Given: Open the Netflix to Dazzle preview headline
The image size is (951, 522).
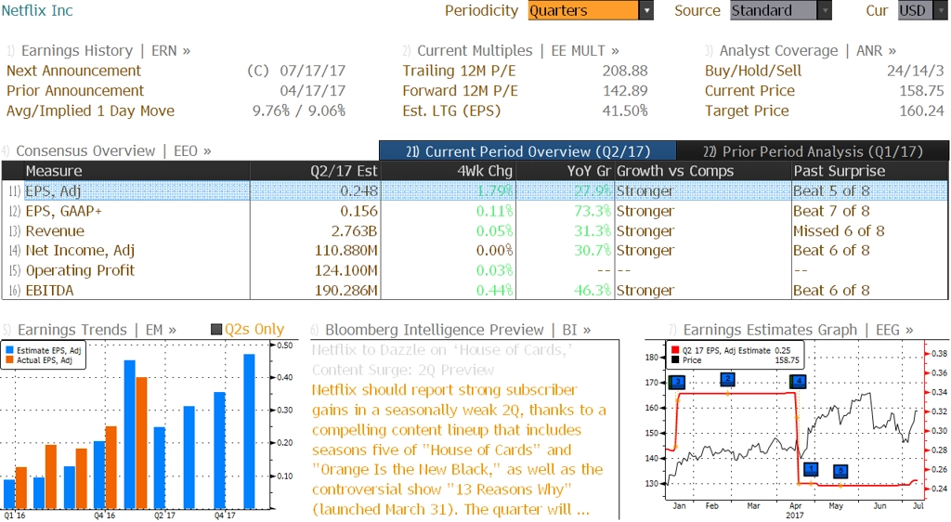Looking at the screenshot, I should (442, 359).
